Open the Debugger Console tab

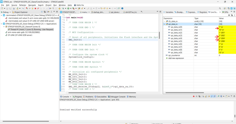coord(118,97)
